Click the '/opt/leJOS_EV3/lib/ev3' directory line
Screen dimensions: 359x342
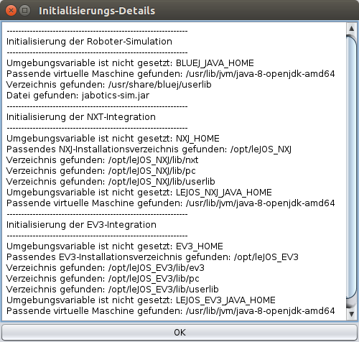tap(106, 268)
